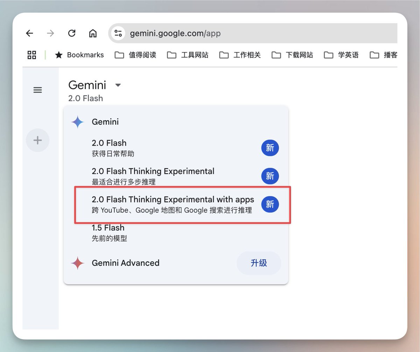
Task: Select 2.0 Flash Thinking Experimental with apps
Action: click(x=176, y=205)
